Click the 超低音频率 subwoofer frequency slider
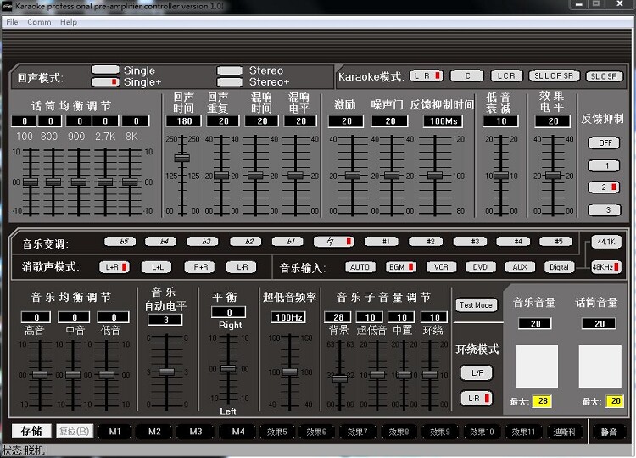 290,371
